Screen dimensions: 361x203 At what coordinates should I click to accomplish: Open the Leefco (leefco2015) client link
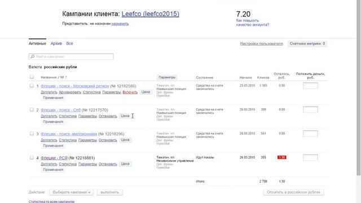coord(151,14)
